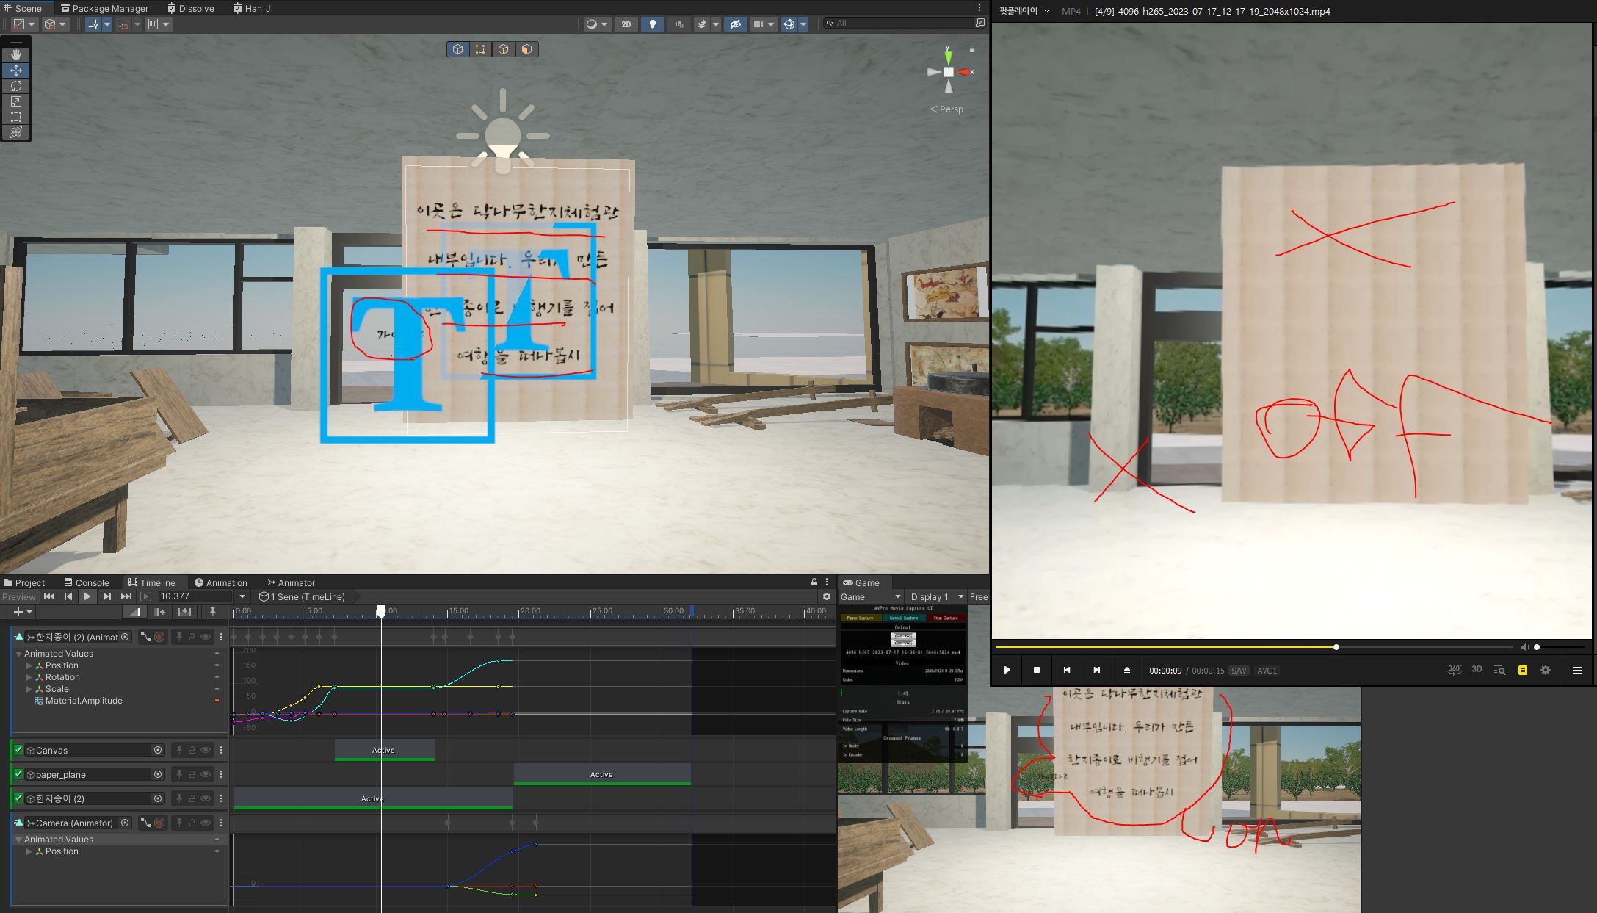Select the Rect Transform tool
This screenshot has height=913, width=1597.
16,117
